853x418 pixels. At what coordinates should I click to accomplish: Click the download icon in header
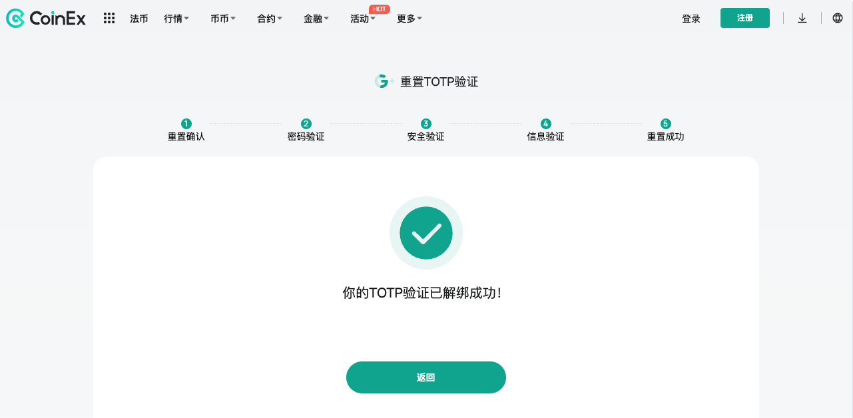pyautogui.click(x=802, y=18)
